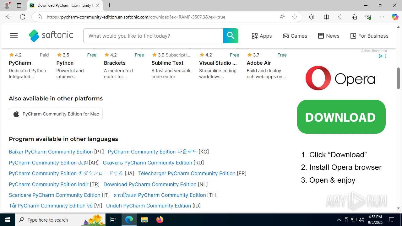This screenshot has width=402, height=226.
Task: Open the Windows Start menu
Action: coord(8,220)
